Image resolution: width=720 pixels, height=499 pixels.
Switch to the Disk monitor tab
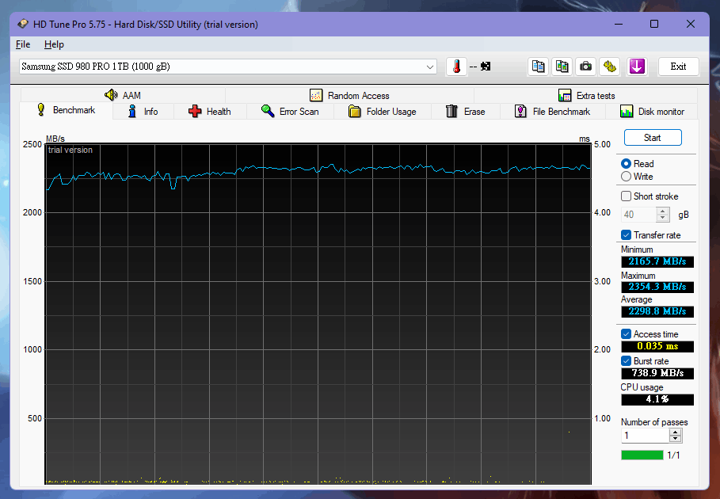(652, 112)
